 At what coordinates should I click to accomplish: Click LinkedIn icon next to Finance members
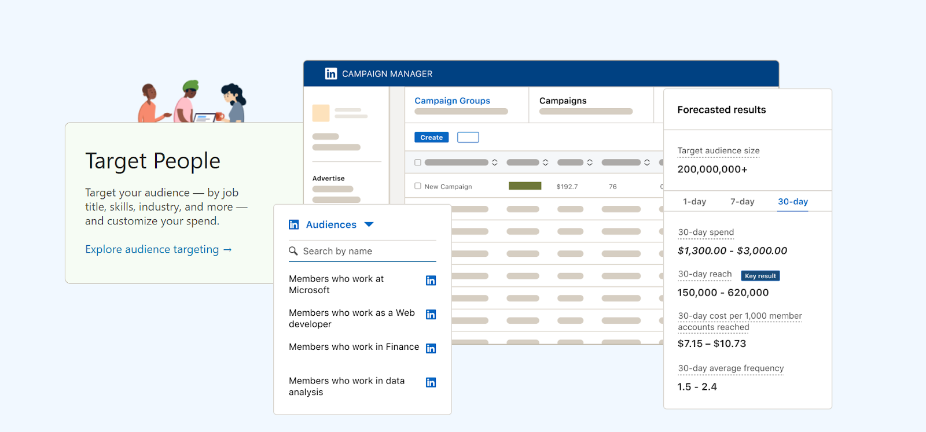(x=431, y=348)
